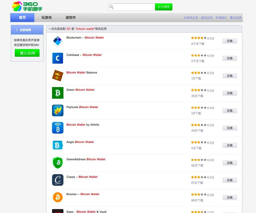The height and width of the screenshot is (213, 256).
Task: Install Airbitz wallet via 安装 button
Action: pos(230,128)
